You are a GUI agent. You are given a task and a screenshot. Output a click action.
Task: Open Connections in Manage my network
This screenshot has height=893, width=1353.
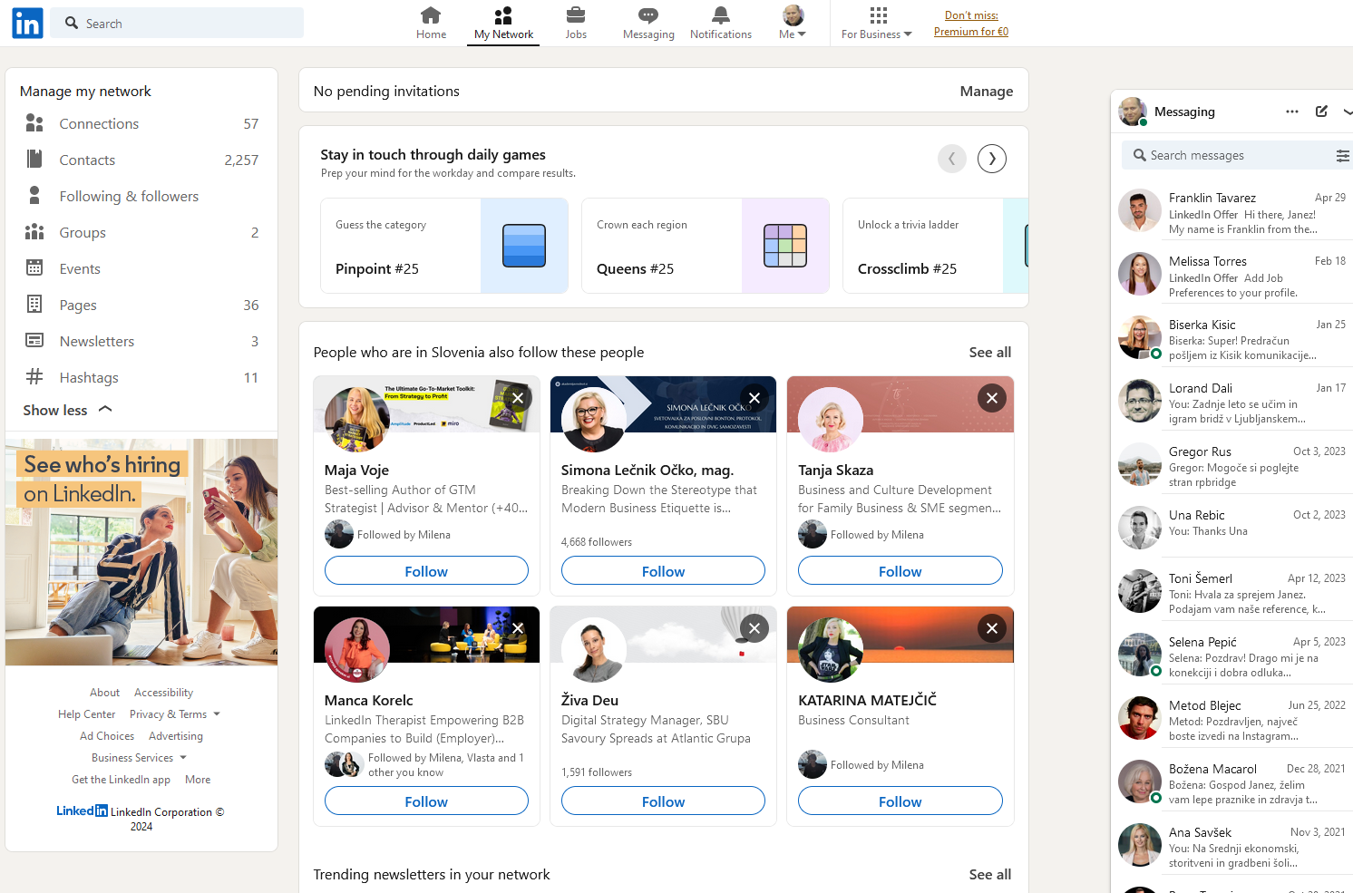[99, 124]
